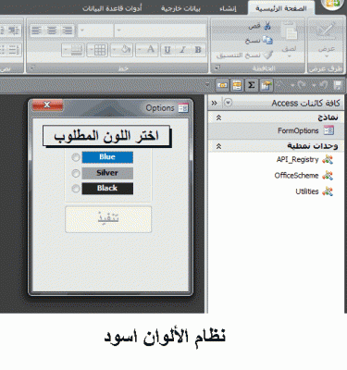The width and height of the screenshot is (347, 370).
Task: Open the clipboard (الحافظة) dialog launcher
Action: [x=217, y=68]
